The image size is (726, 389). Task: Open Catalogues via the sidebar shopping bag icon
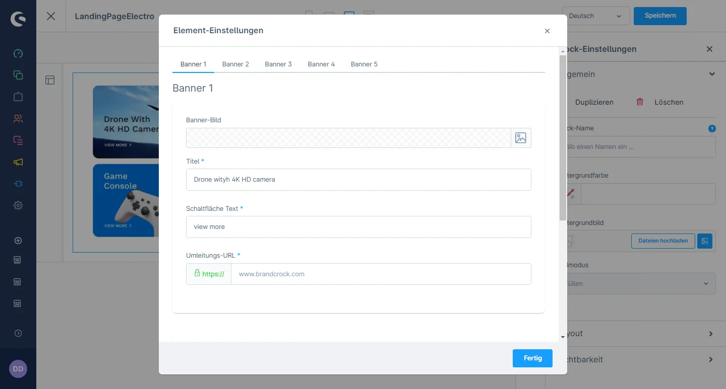click(18, 97)
